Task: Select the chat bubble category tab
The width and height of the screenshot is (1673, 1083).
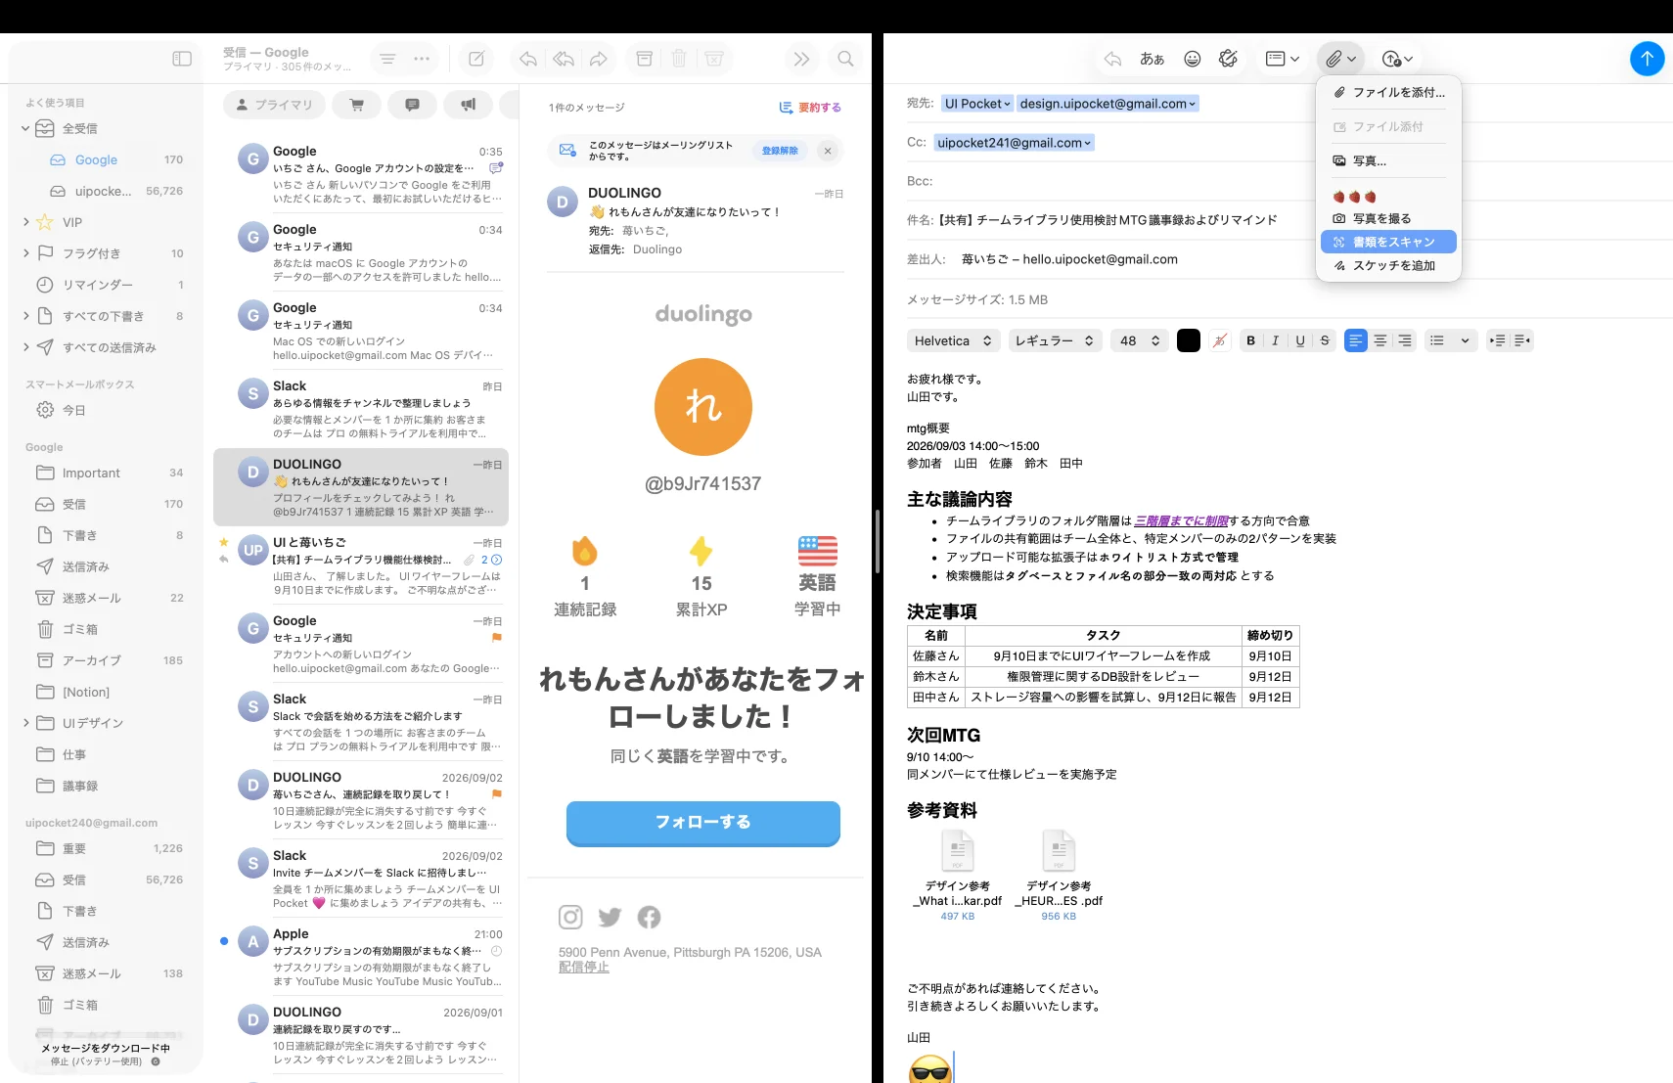Action: [413, 105]
